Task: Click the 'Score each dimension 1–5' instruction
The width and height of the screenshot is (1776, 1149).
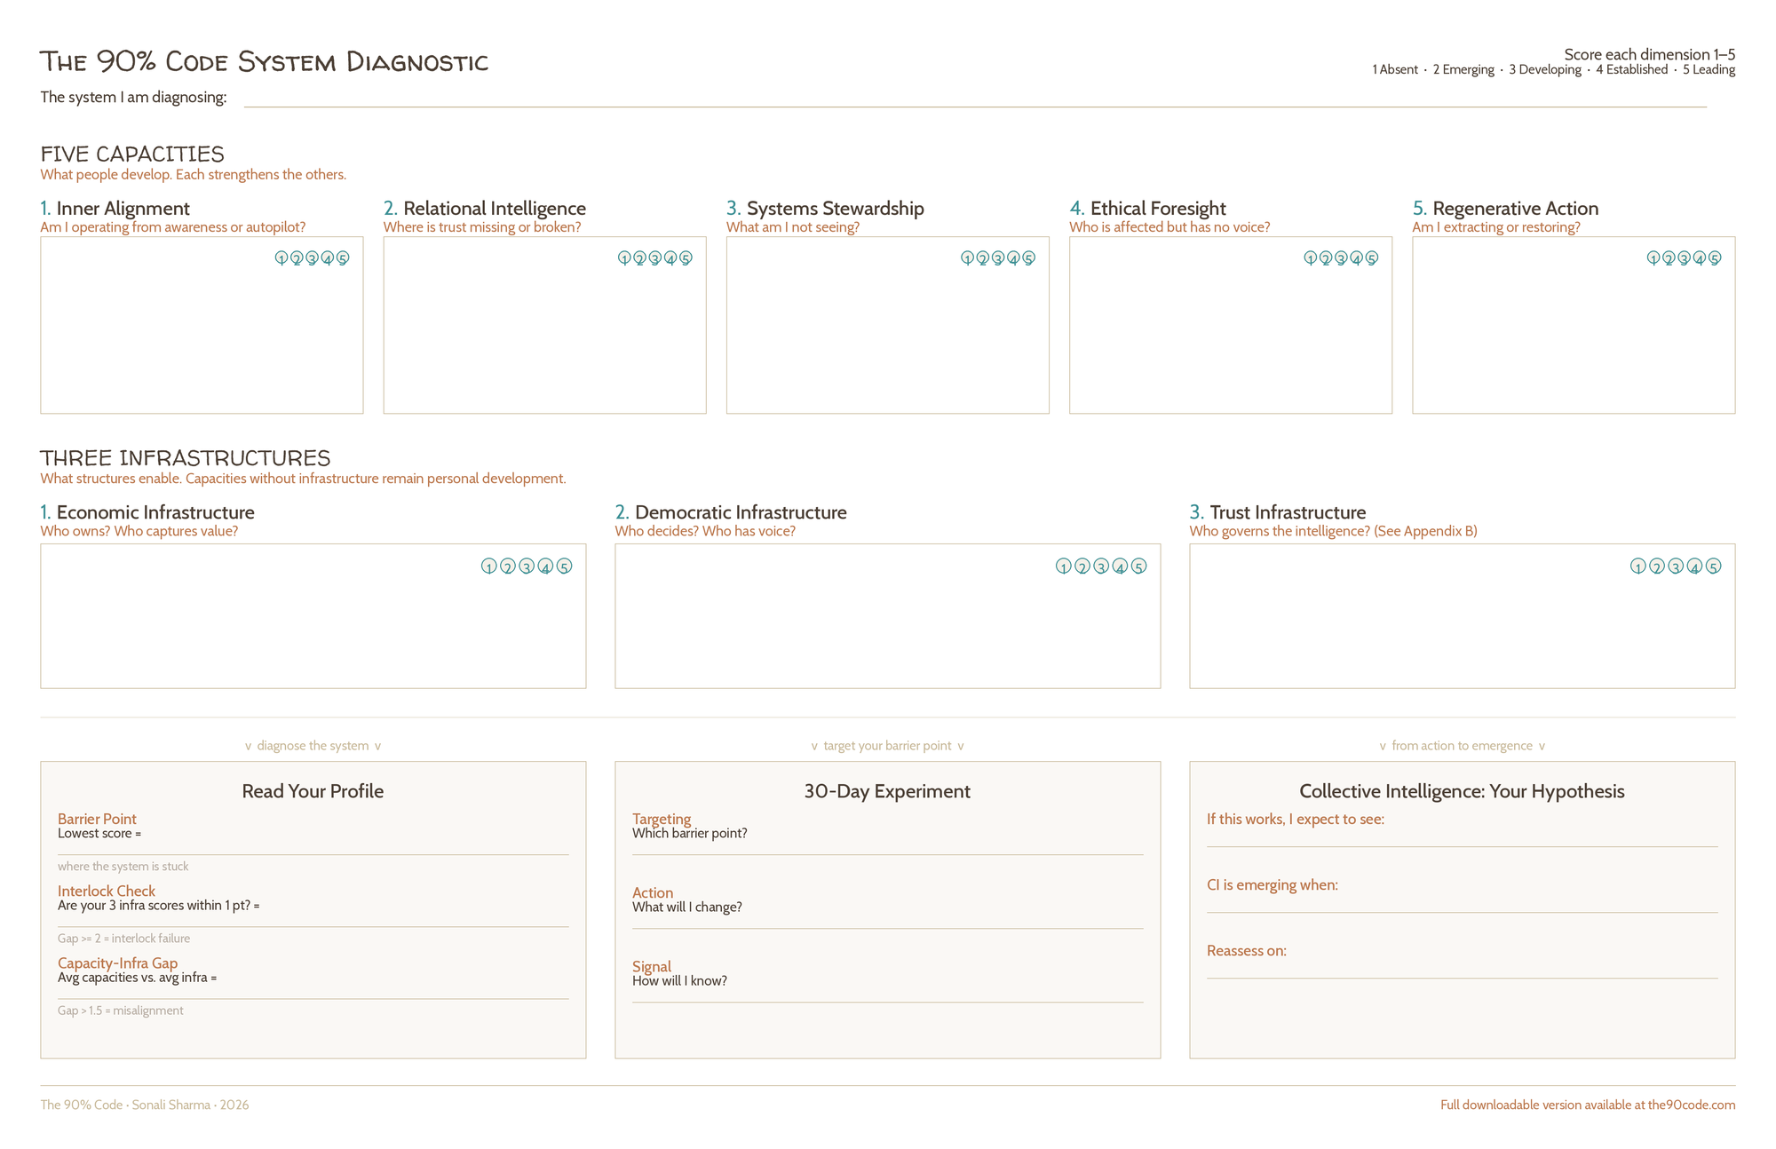Action: click(1650, 54)
